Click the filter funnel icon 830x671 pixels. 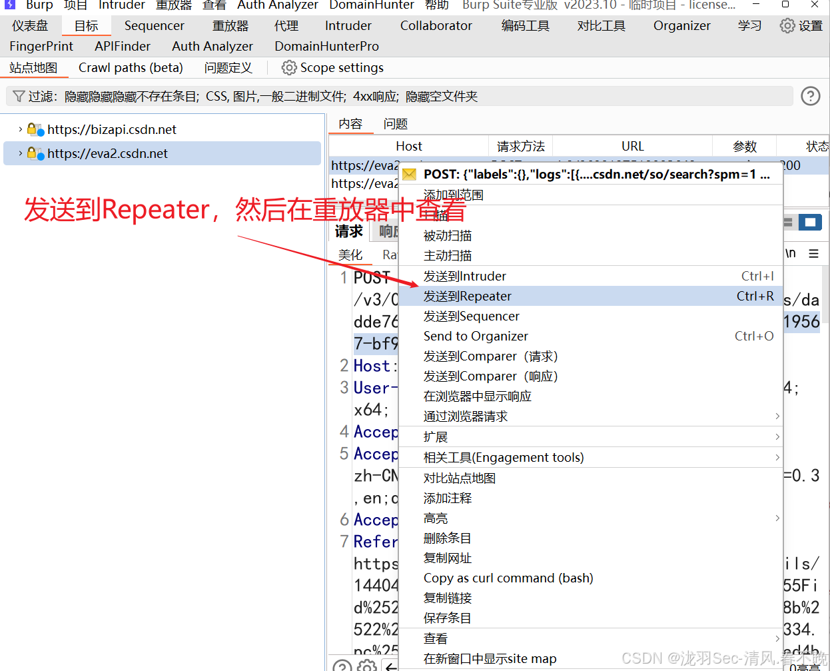click(19, 97)
